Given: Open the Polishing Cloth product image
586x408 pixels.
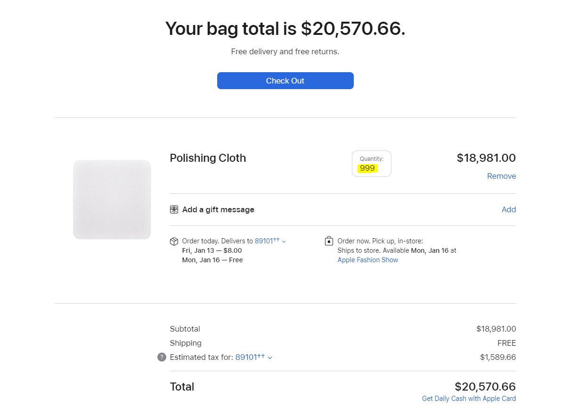Looking at the screenshot, I should [x=112, y=200].
